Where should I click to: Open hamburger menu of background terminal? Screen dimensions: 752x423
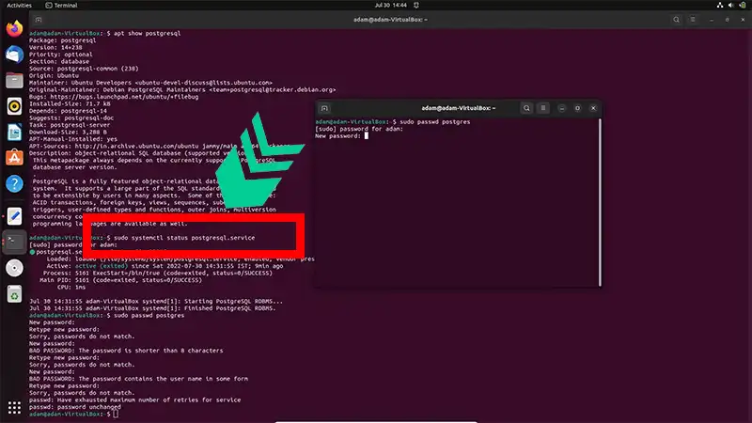[693, 20]
